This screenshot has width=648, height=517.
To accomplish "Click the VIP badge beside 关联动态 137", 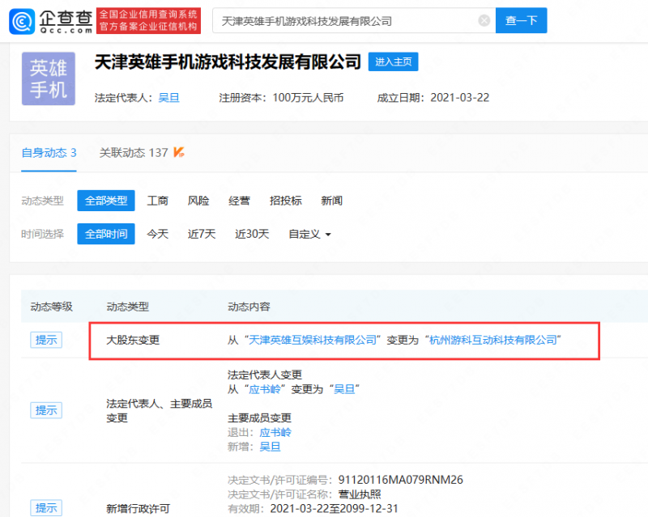I will click(180, 151).
